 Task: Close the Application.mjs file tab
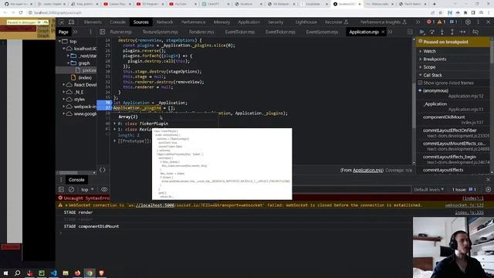383,32
